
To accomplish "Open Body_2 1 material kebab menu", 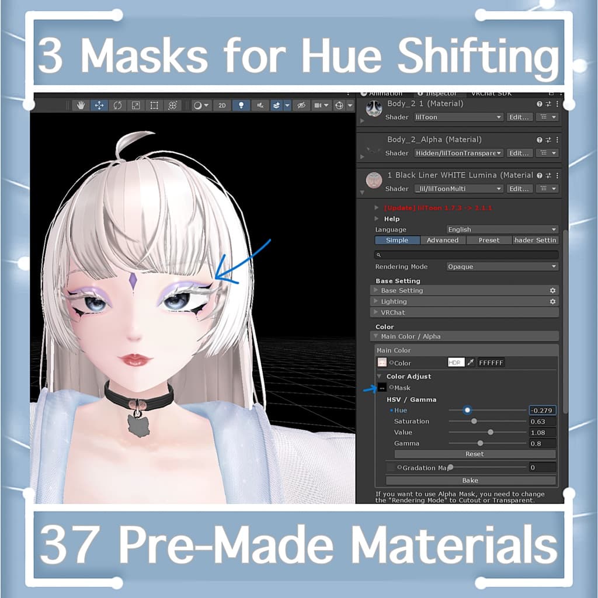I will (x=557, y=104).
